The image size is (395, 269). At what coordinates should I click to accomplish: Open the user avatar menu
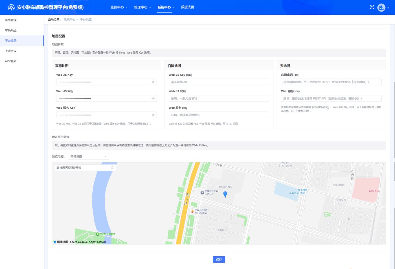[381, 8]
